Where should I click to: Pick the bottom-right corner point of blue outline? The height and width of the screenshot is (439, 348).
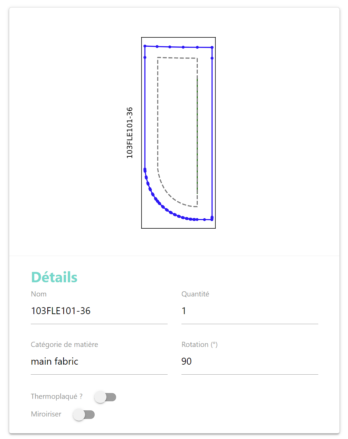pos(212,219)
